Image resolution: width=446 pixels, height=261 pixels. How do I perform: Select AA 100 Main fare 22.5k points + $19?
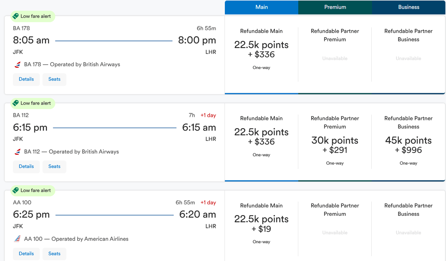coord(261,224)
